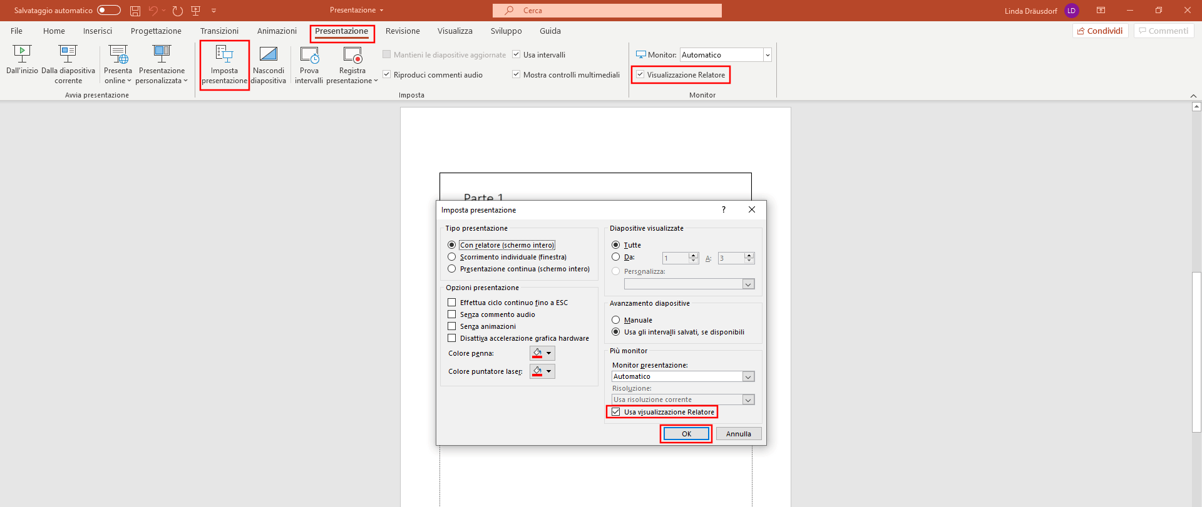Switch to Home tab
This screenshot has width=1202, height=507.
tap(54, 31)
